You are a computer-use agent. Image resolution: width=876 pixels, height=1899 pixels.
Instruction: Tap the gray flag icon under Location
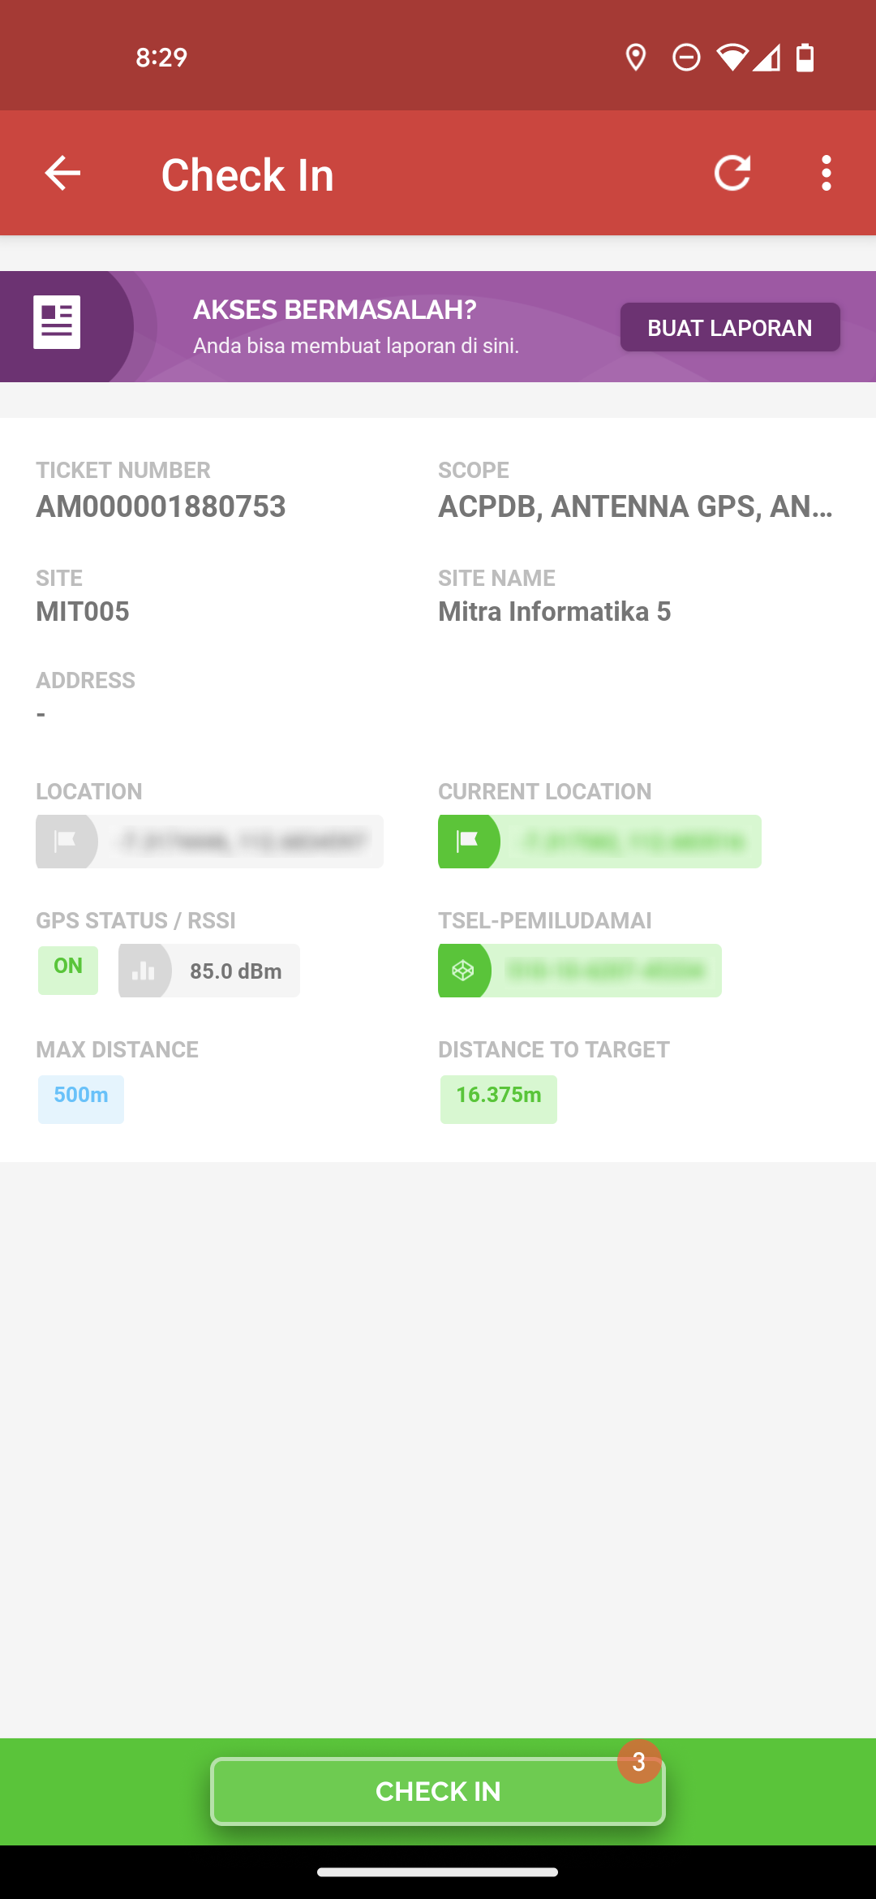coord(66,842)
